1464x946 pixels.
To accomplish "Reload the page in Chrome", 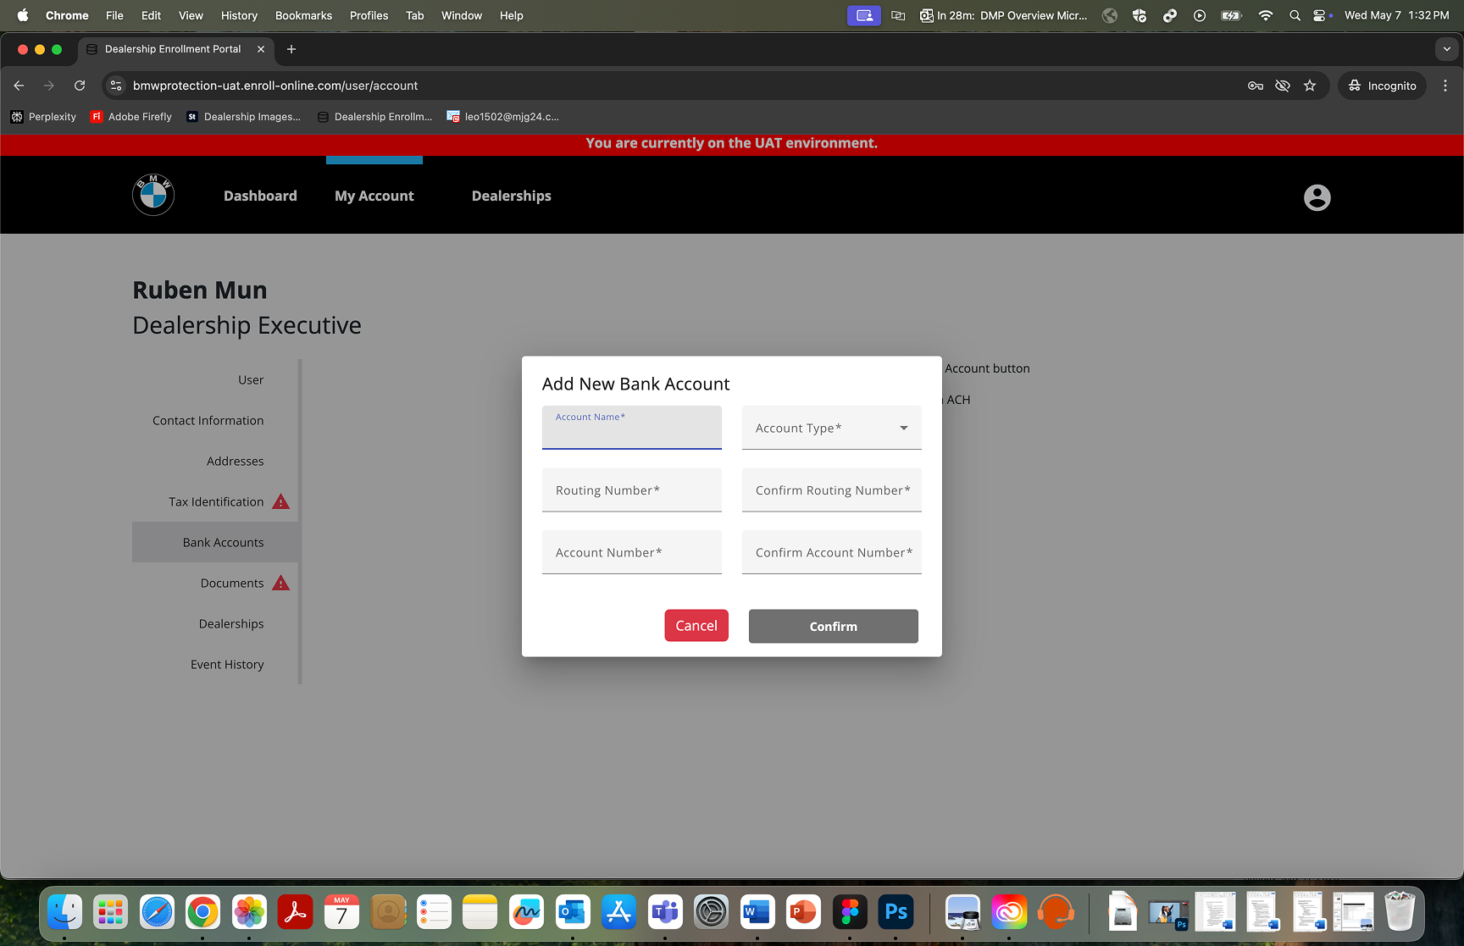I will click(80, 86).
